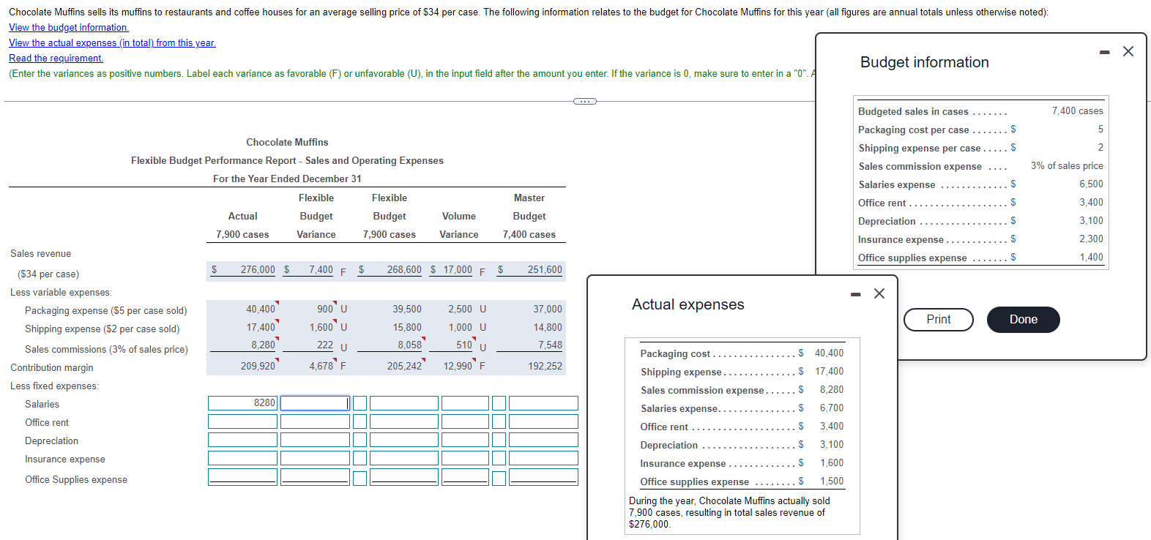Select the Insurance expense Actual input field
Image resolution: width=1151 pixels, height=540 pixels.
pyautogui.click(x=242, y=458)
